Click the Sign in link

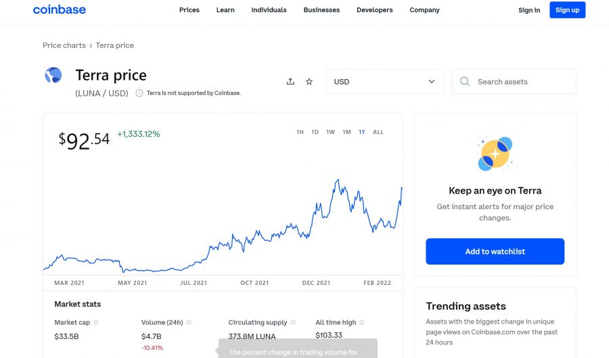[529, 10]
